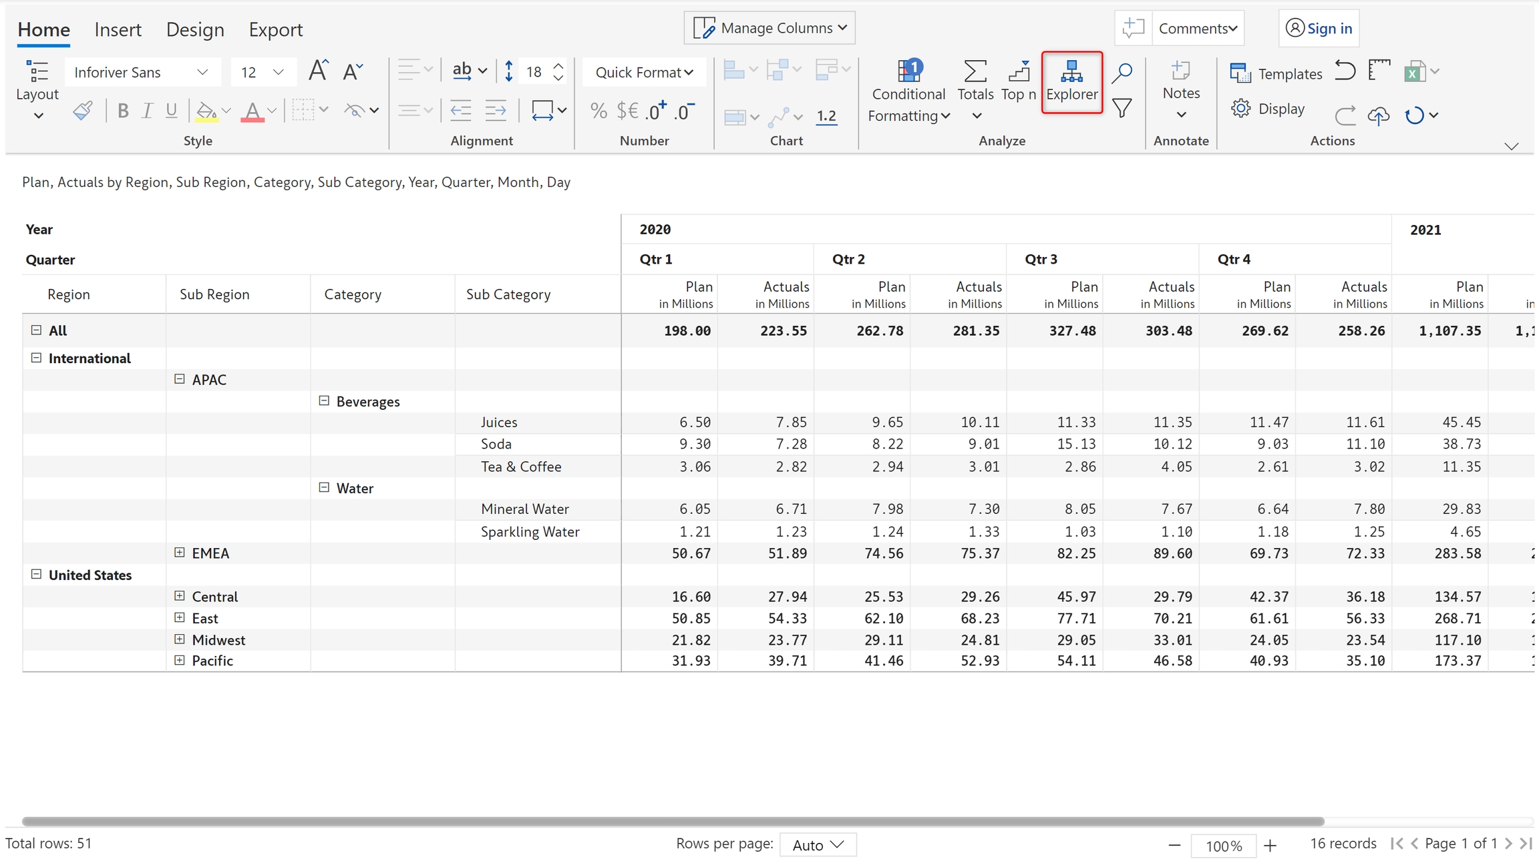Open the Manage Columns button
The image size is (1539, 863).
(769, 28)
